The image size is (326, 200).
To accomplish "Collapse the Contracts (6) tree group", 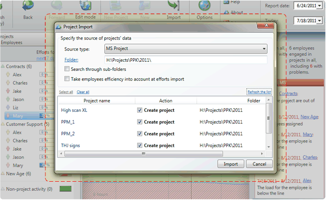I will 3,67.
